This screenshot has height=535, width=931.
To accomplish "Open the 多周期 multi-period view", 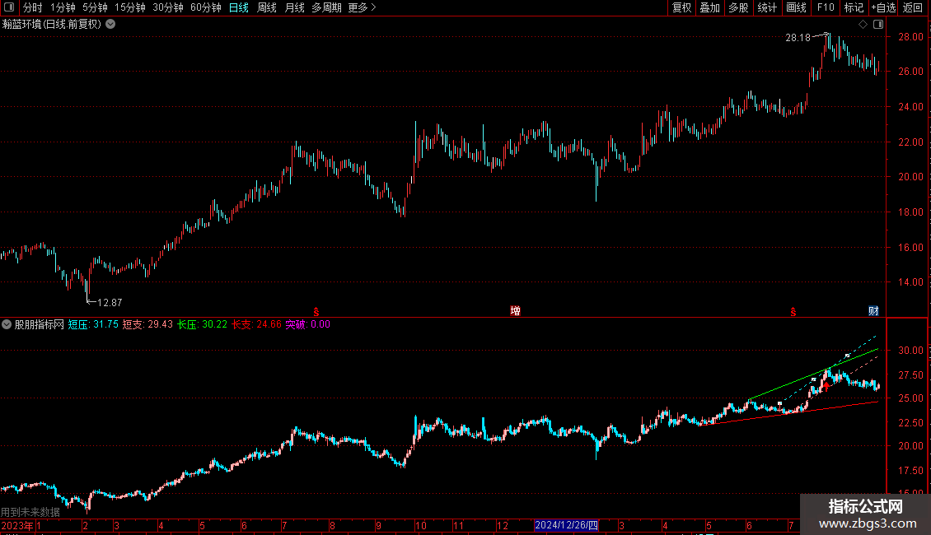I will tap(326, 7).
